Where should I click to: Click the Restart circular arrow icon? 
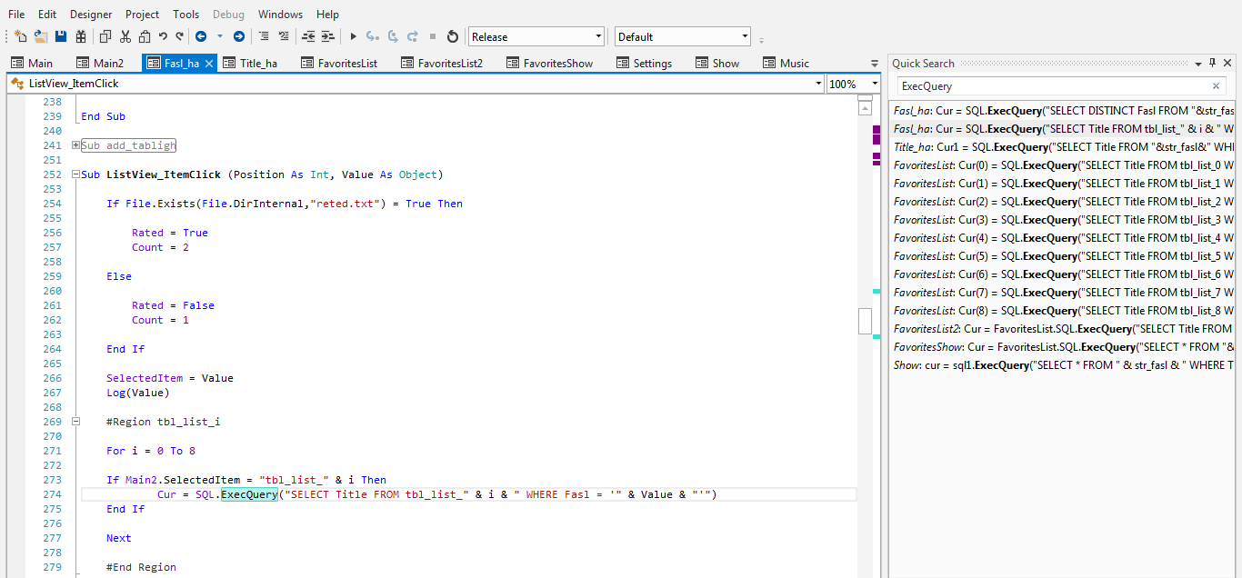(452, 36)
